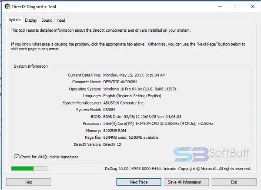Click page file value '6244MB used'

115,138
